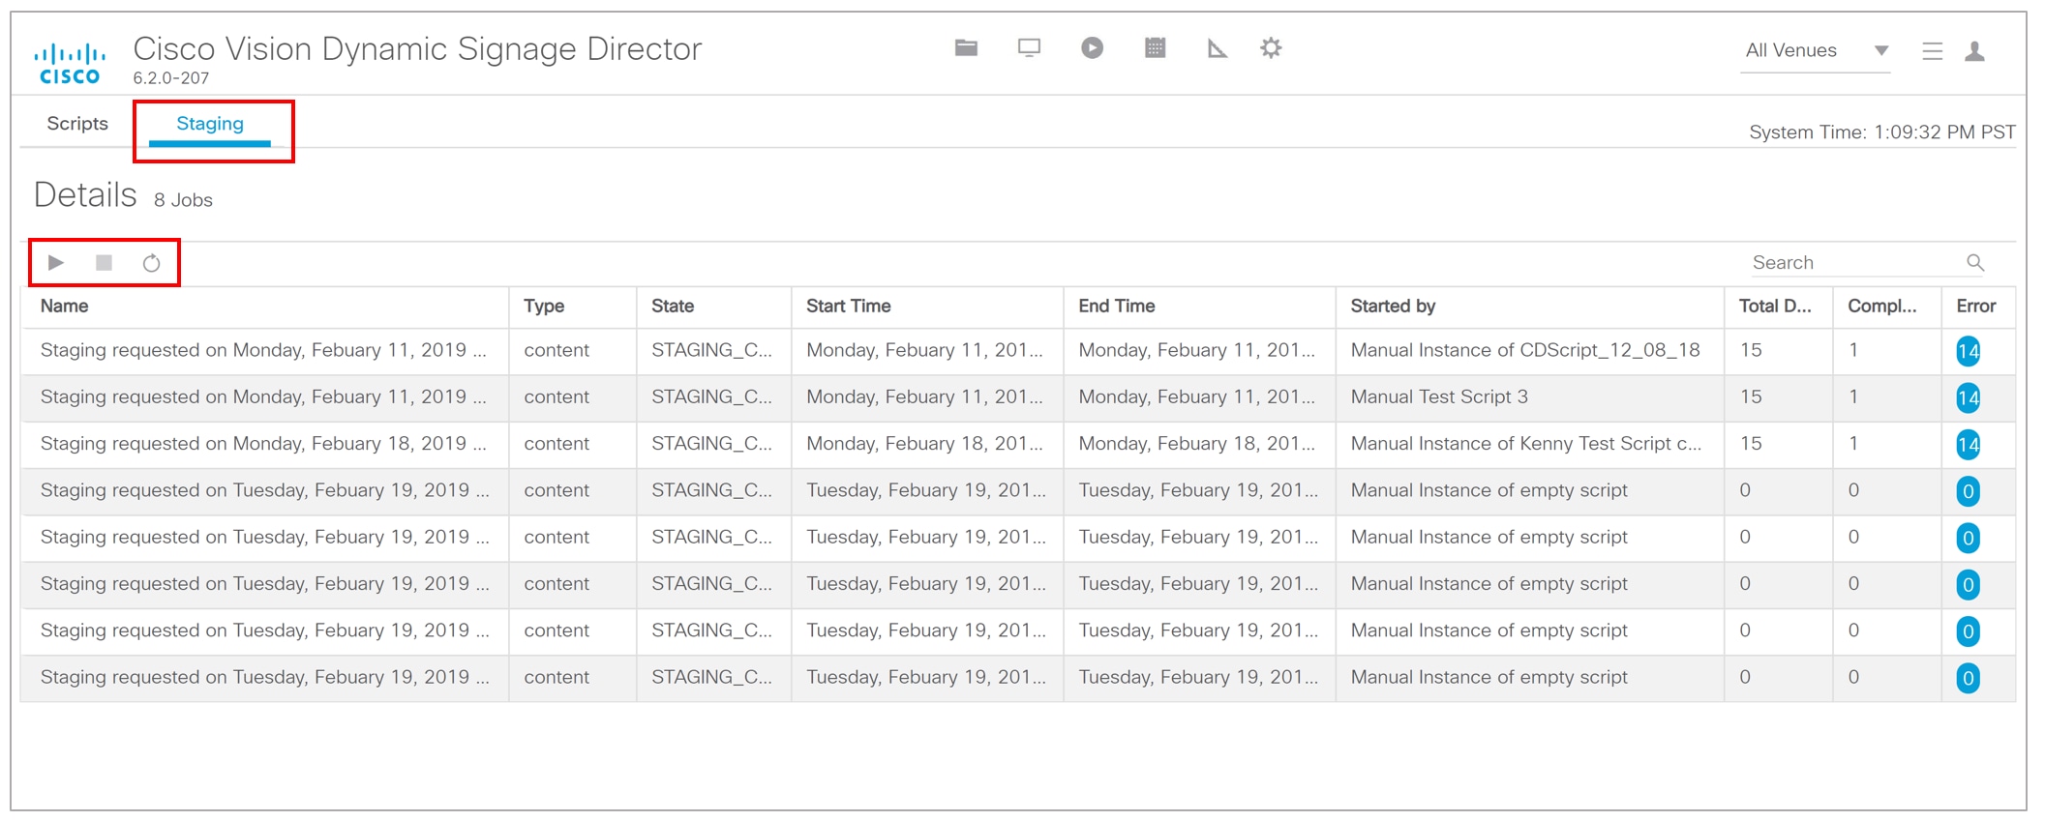Click error badge 14 for Kenny Test Script row

(x=1968, y=444)
